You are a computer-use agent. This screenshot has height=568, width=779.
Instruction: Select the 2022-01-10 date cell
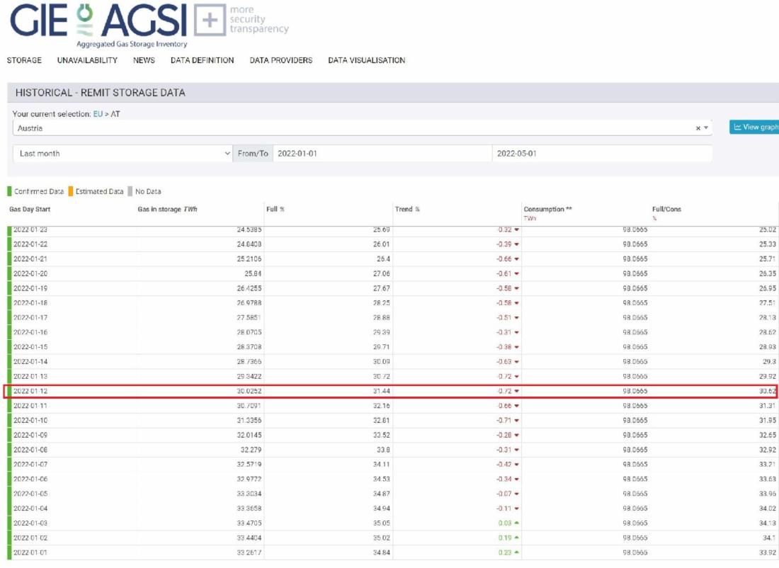[30, 421]
